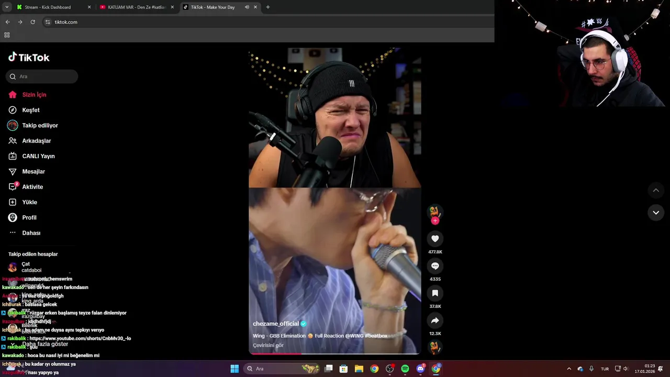Click the video progress bar at the bottom
The height and width of the screenshot is (377, 670).
click(x=334, y=353)
